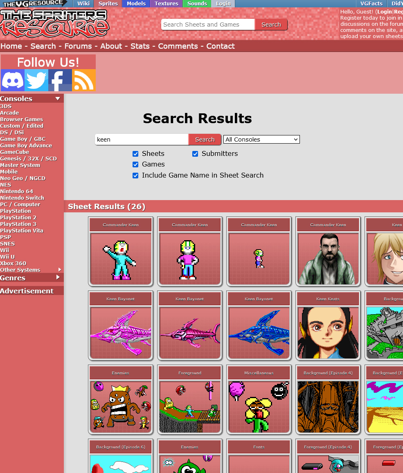The image size is (403, 473).
Task: Open the PC / Computer link
Action: pos(20,205)
